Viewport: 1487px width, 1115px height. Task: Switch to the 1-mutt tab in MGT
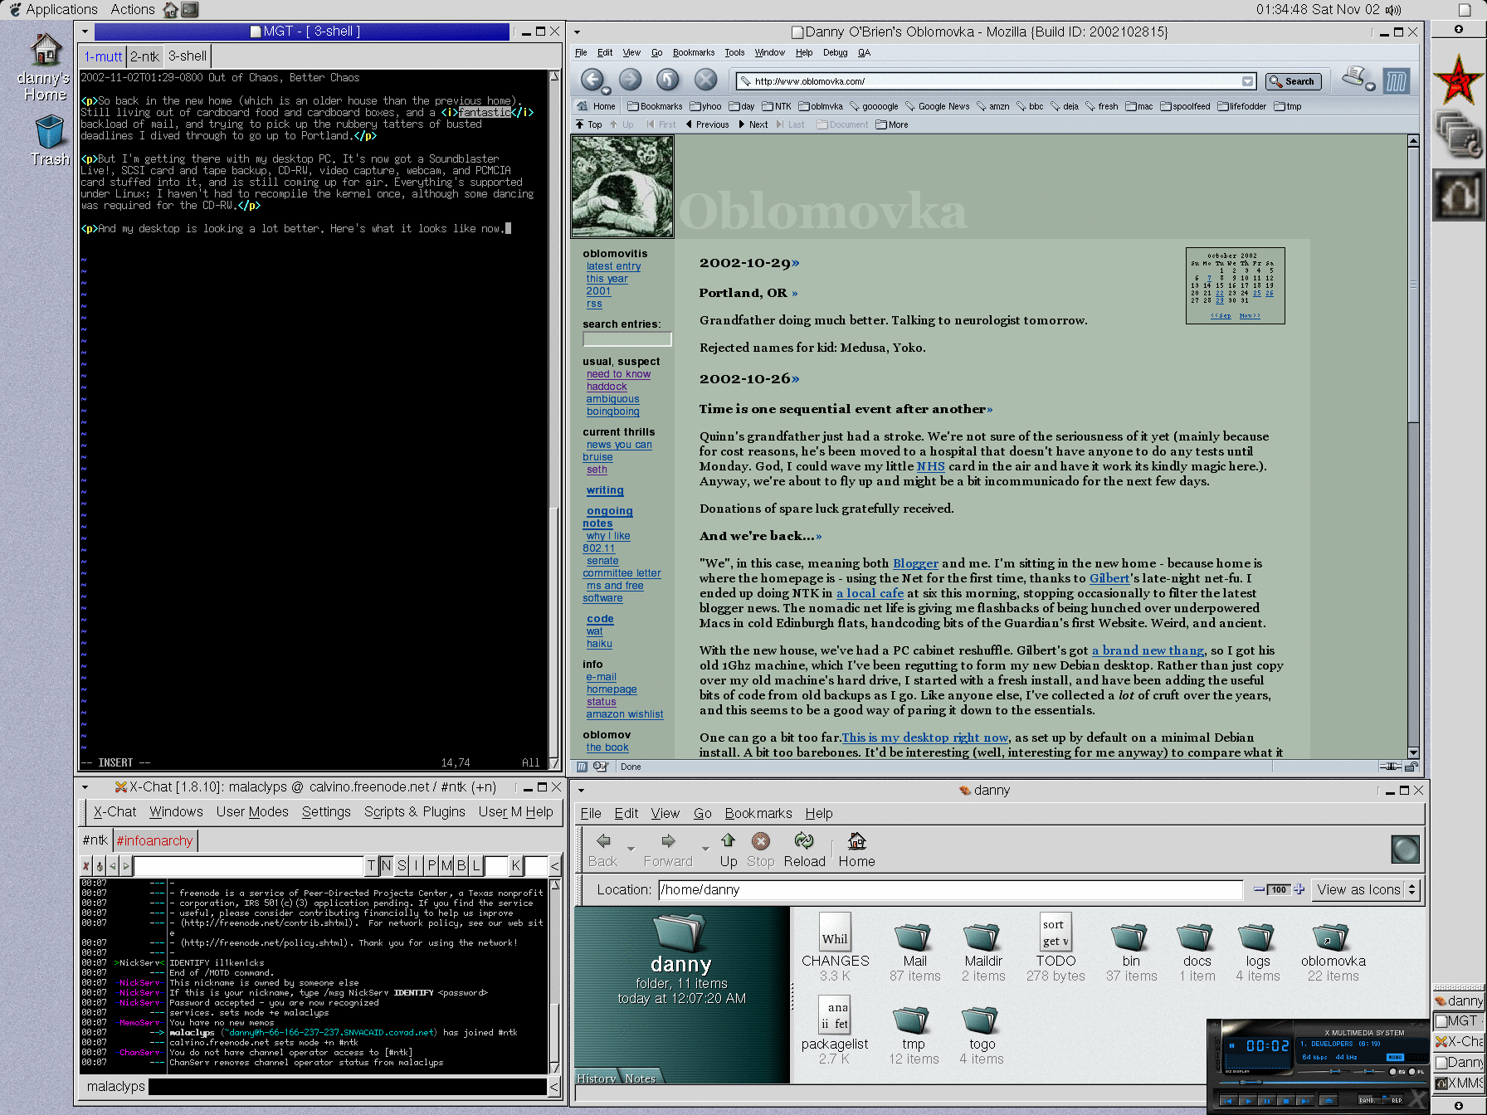(103, 56)
